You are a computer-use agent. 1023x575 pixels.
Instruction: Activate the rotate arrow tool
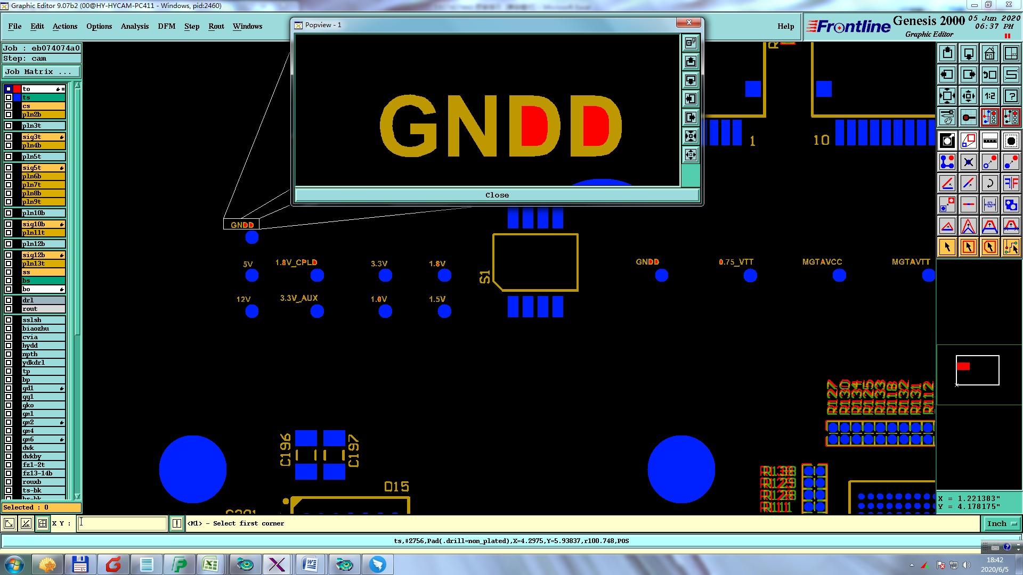point(989,184)
